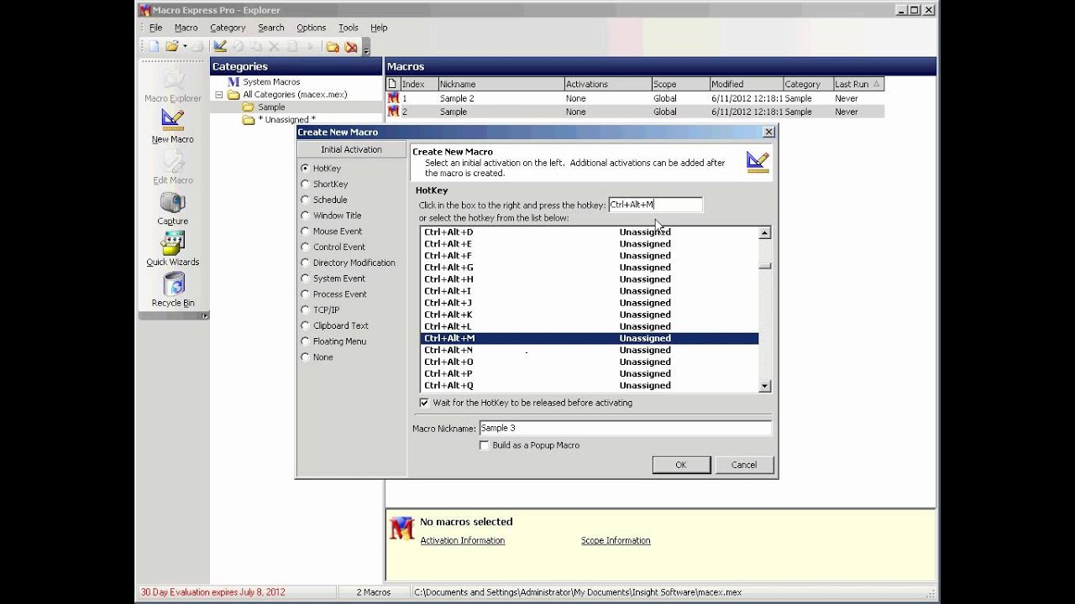The width and height of the screenshot is (1075, 604).
Task: Click the greyed Print toolbar icon
Action: [197, 47]
